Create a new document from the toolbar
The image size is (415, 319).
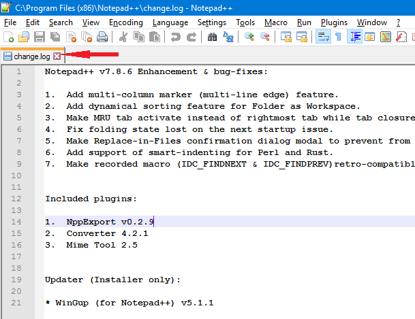point(9,37)
